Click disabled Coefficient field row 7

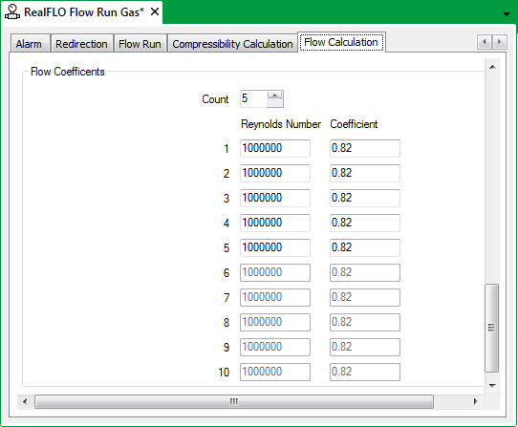pos(365,297)
